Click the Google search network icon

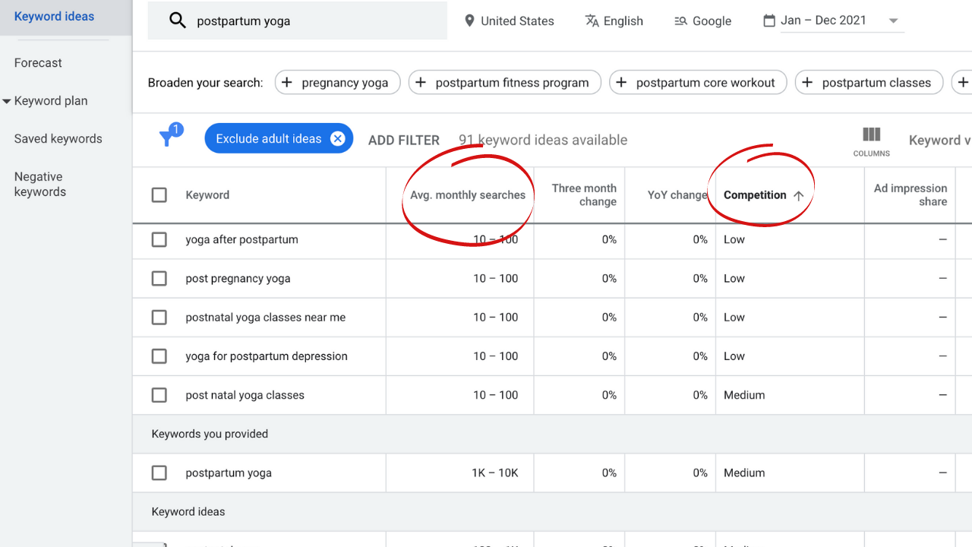(680, 21)
